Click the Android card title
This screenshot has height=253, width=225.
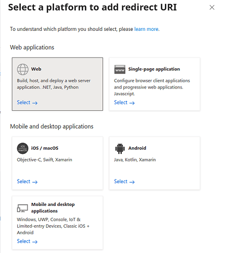[x=137, y=148]
